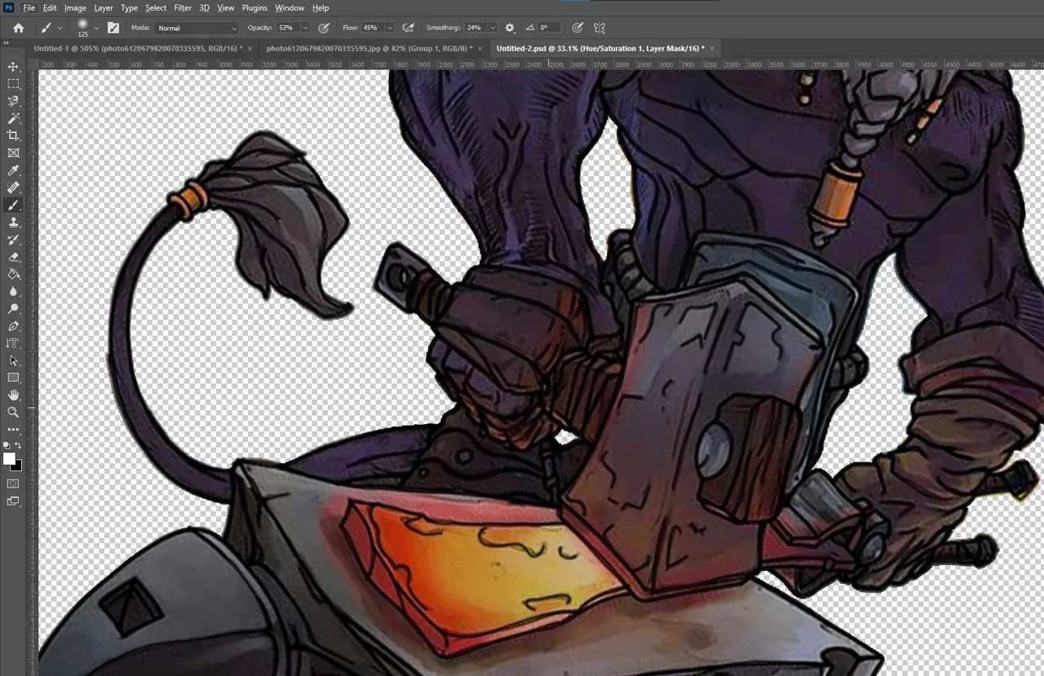Select the Brush tool in the toolbar
The height and width of the screenshot is (676, 1044).
13,205
